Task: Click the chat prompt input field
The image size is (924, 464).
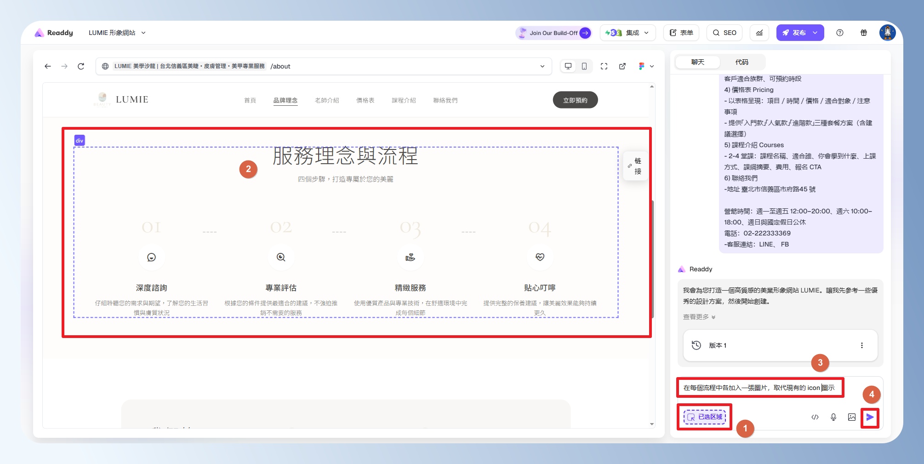Action: (759, 388)
